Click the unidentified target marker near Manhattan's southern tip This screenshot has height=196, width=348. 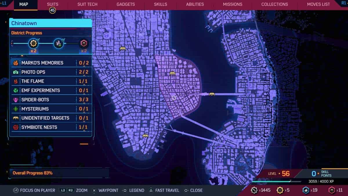click(x=146, y=136)
